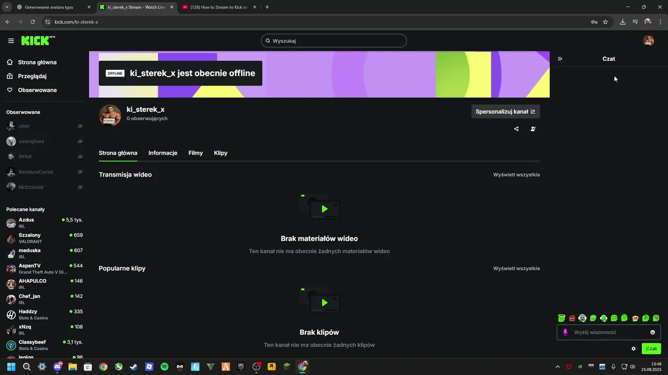Insert the halo angel green emote
Image resolution: width=668 pixels, height=375 pixels.
[562, 318]
